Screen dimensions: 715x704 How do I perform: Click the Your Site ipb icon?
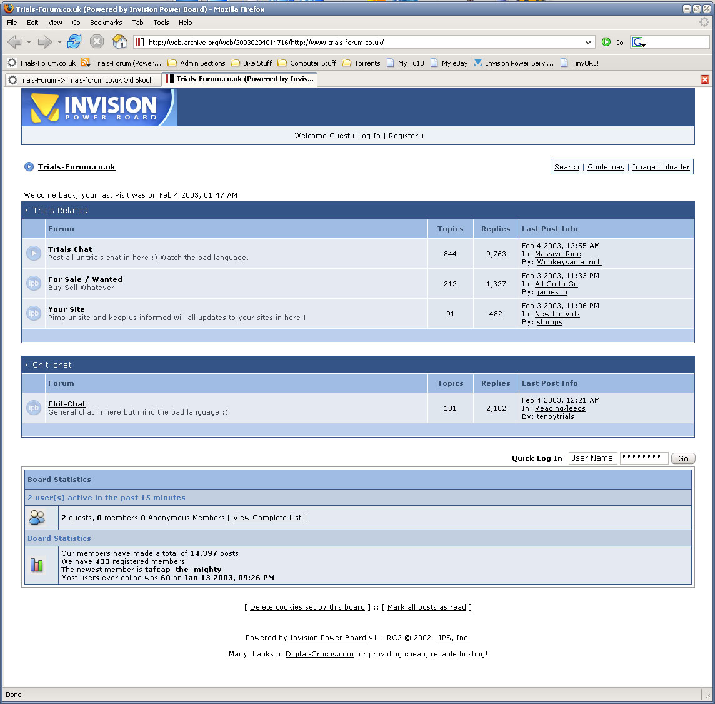34,313
